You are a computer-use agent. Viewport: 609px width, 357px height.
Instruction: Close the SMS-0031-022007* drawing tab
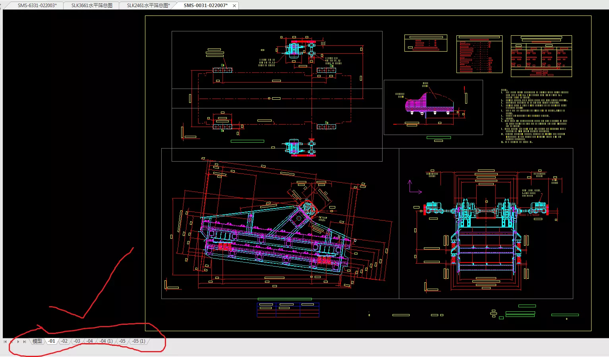(234, 6)
